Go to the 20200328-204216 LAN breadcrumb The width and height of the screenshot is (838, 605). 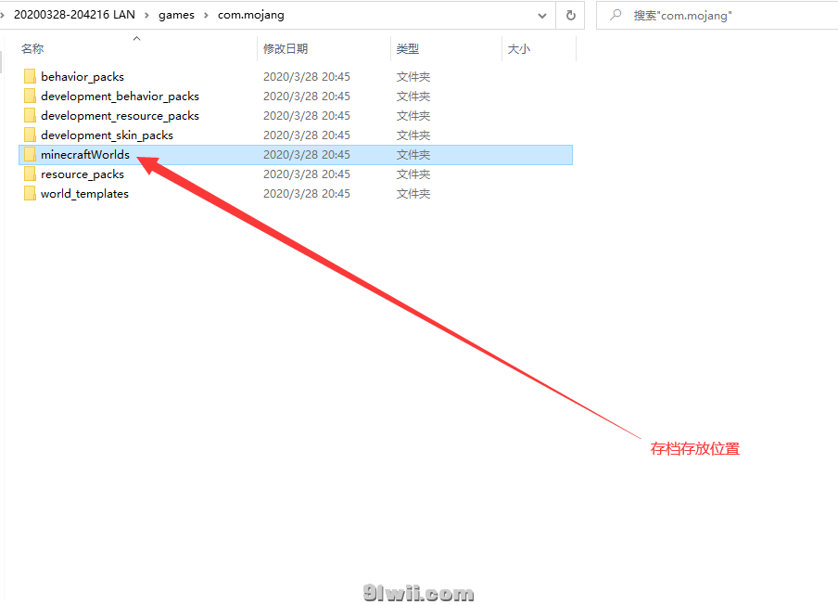[74, 15]
